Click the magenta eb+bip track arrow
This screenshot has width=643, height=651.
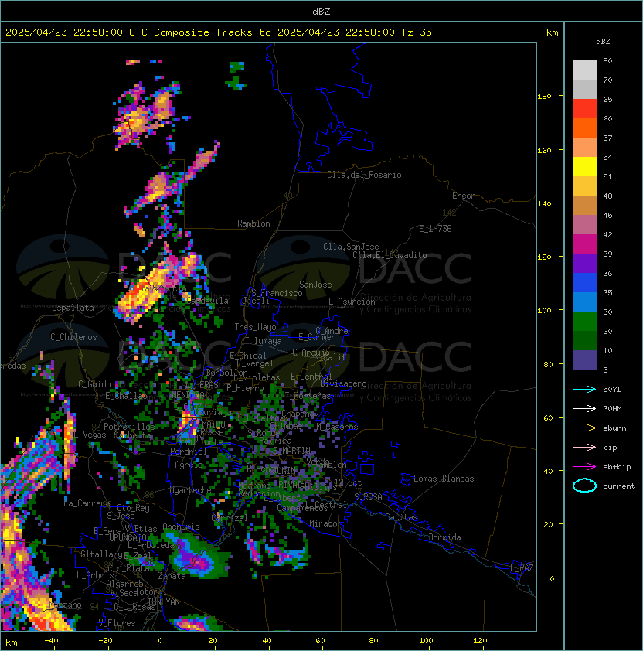coord(584,467)
